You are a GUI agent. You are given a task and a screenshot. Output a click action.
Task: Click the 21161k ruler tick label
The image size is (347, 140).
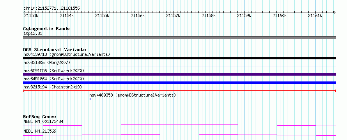click(x=315, y=16)
